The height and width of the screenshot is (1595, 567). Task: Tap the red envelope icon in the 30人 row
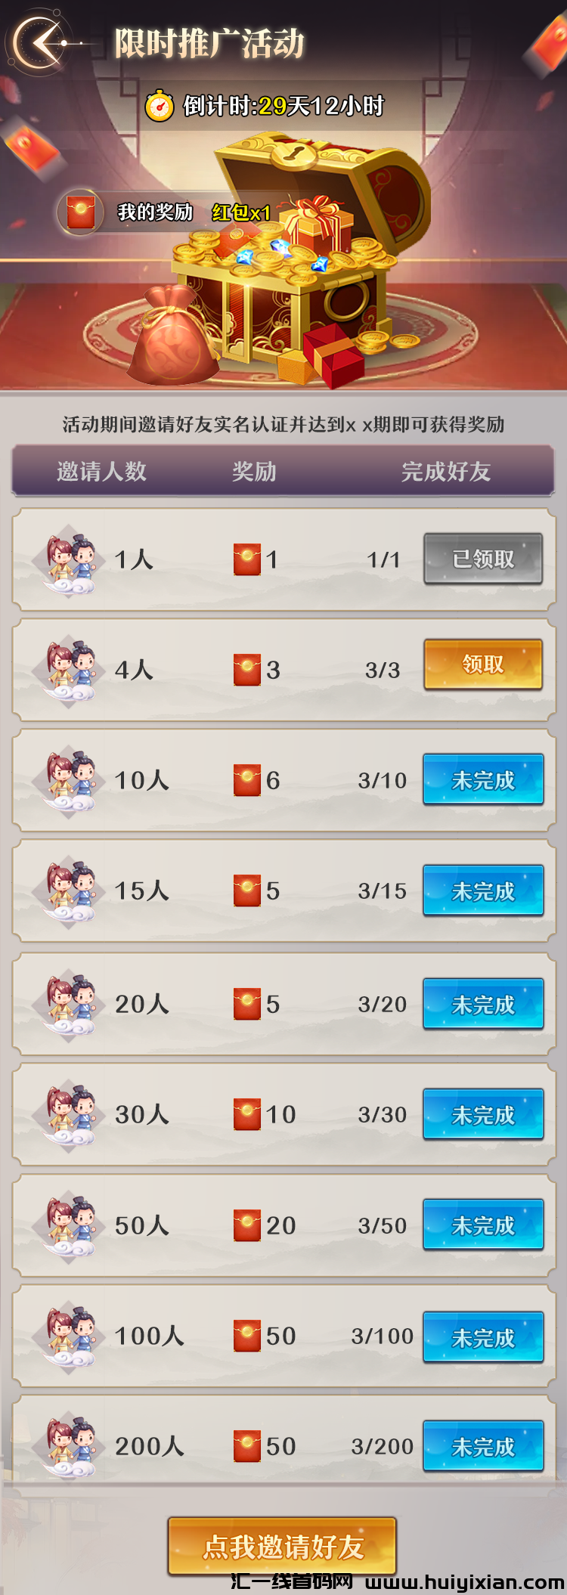pos(247,1114)
